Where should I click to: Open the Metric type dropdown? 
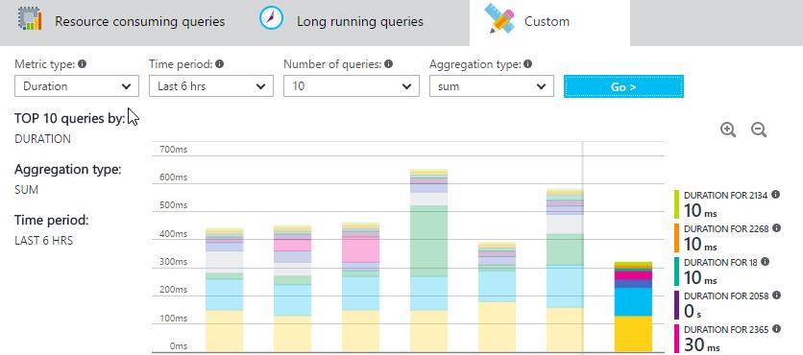click(77, 86)
